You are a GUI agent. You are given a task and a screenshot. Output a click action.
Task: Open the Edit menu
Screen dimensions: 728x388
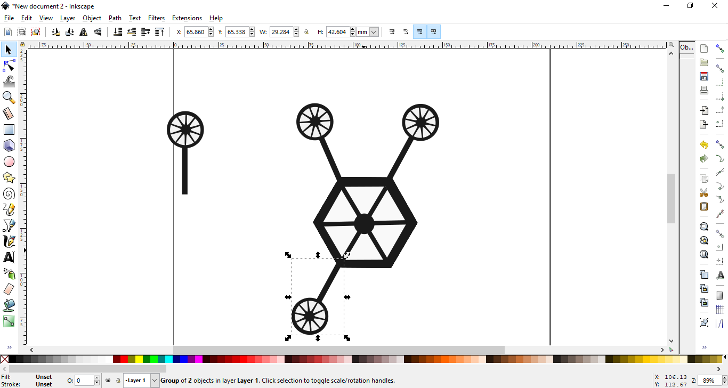coord(27,18)
